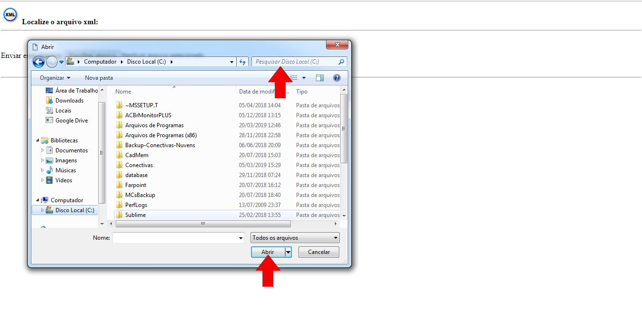Open the ACBrMonitorPLUS folder
The image size is (642, 319).
click(x=148, y=115)
